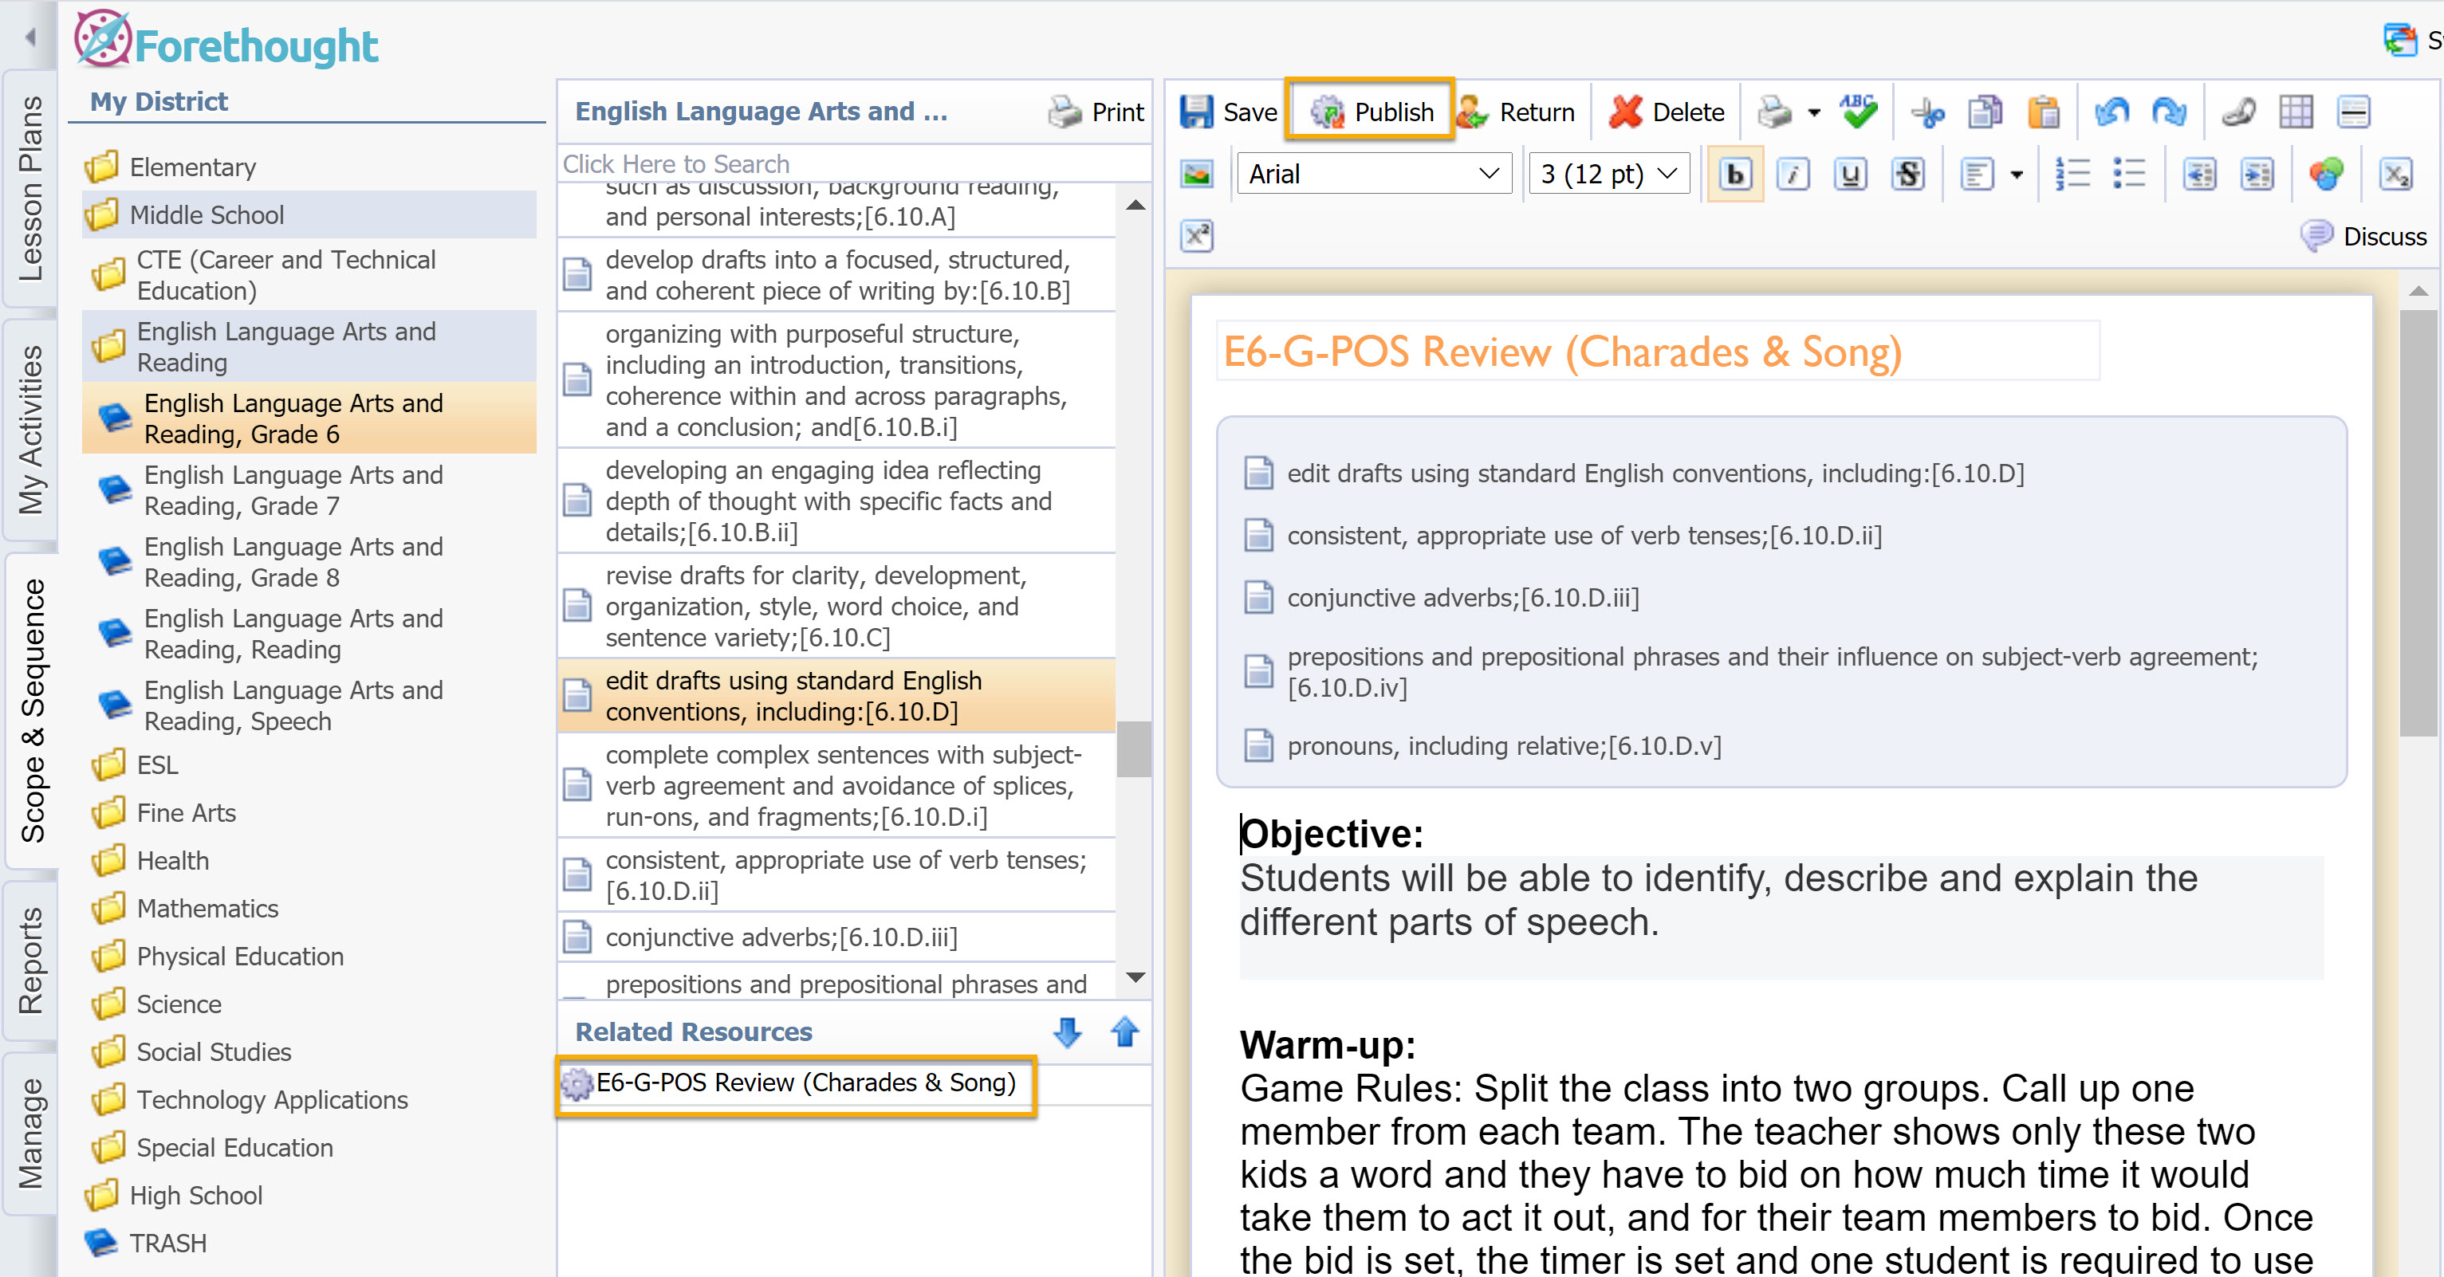Click scroll-up arrow of the standards list
Screen dimensions: 2444x1277
click(1135, 204)
